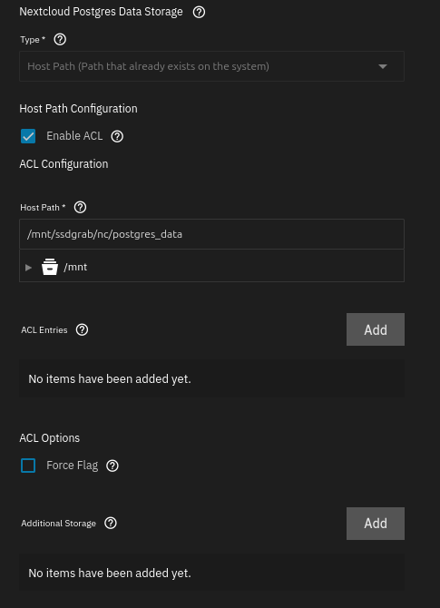
Task: Show the Type field help tooltip
Action: (60, 39)
